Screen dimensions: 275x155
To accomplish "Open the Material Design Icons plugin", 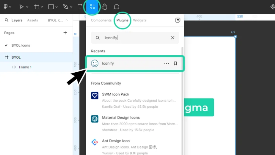I will coord(135,124).
